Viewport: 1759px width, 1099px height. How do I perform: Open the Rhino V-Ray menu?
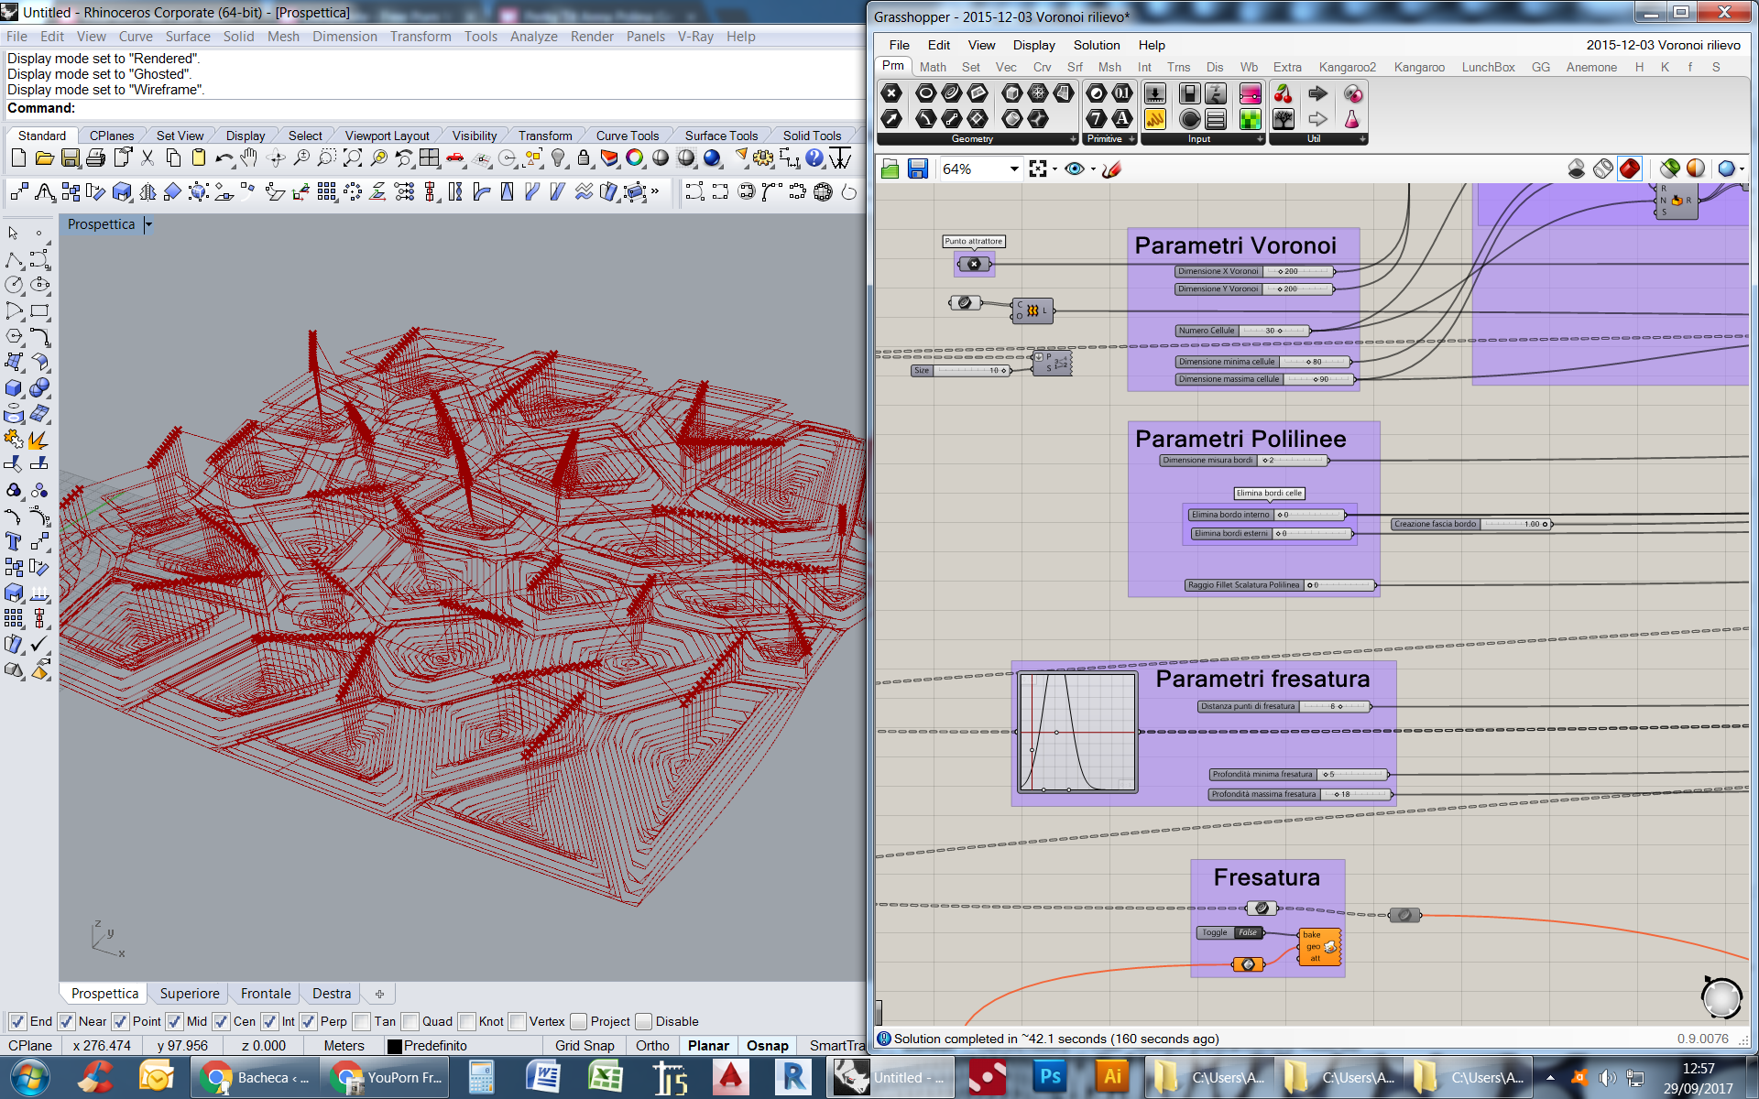[695, 37]
